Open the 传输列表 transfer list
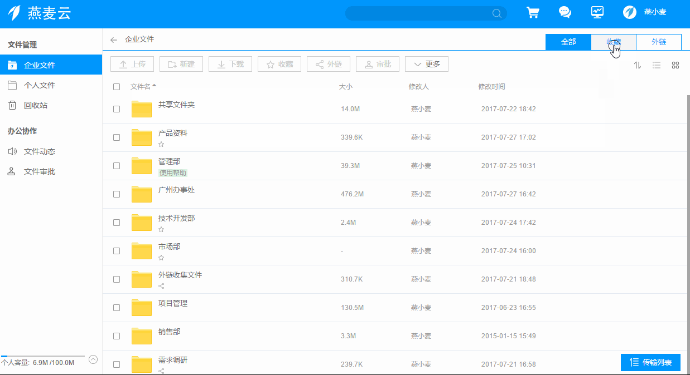This screenshot has height=375, width=690. pyautogui.click(x=650, y=362)
